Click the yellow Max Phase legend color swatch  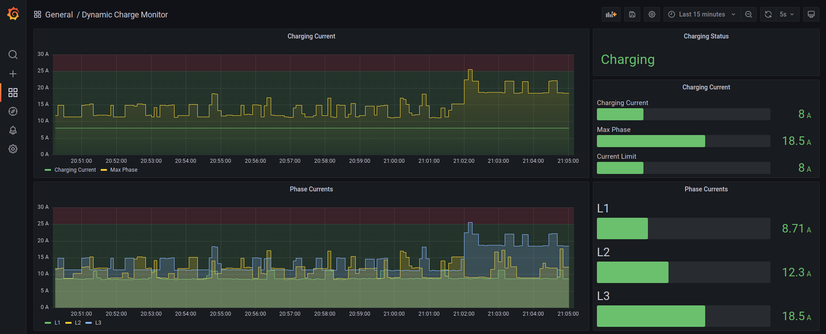click(104, 170)
